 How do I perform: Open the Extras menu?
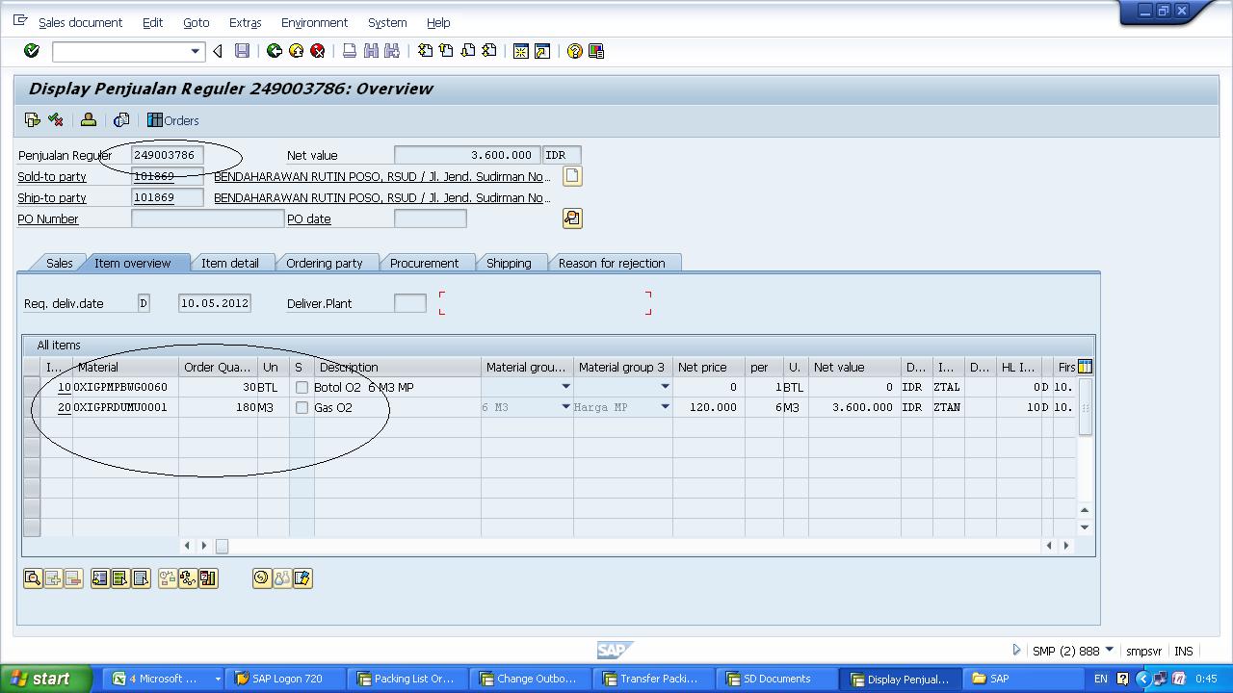(x=245, y=22)
